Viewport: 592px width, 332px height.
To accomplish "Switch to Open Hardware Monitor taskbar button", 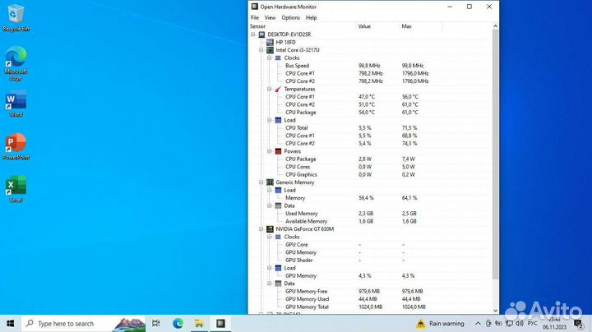I will pos(220,323).
